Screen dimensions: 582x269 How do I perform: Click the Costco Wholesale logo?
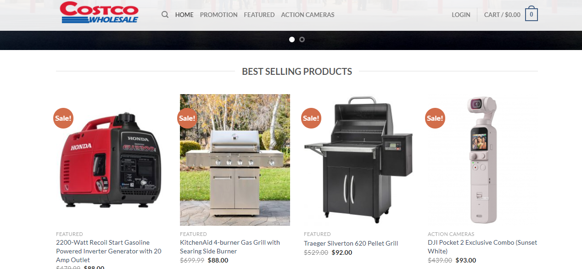pyautogui.click(x=99, y=12)
